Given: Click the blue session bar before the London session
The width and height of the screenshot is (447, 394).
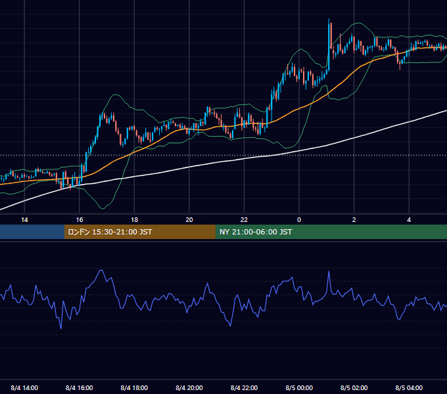Looking at the screenshot, I should pyautogui.click(x=32, y=232).
